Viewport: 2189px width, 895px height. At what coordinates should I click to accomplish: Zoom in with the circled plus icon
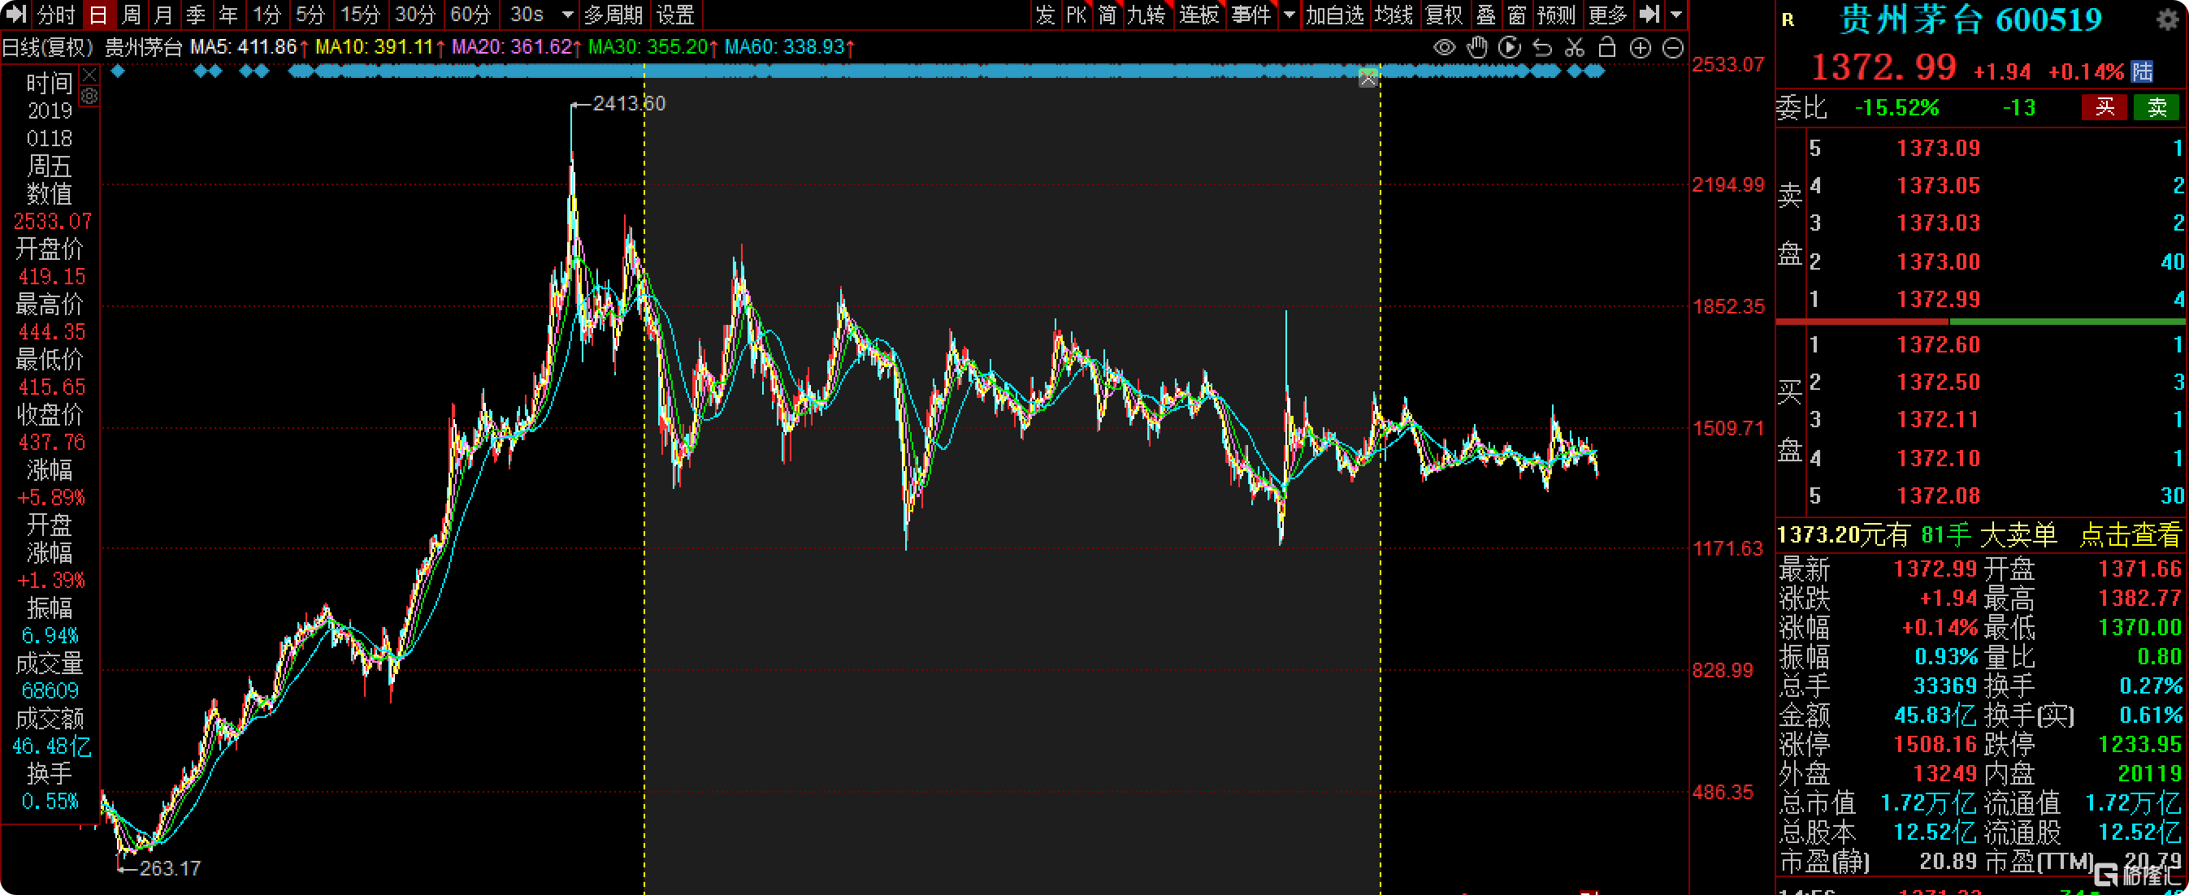tap(1640, 48)
